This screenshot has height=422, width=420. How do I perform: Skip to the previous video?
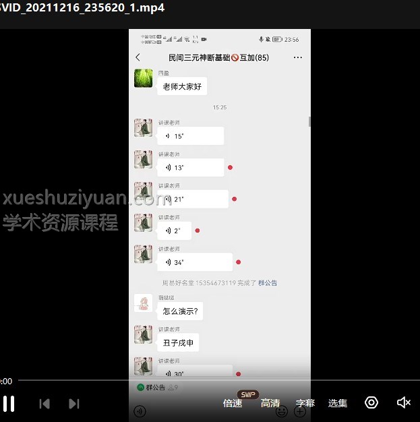[44, 403]
